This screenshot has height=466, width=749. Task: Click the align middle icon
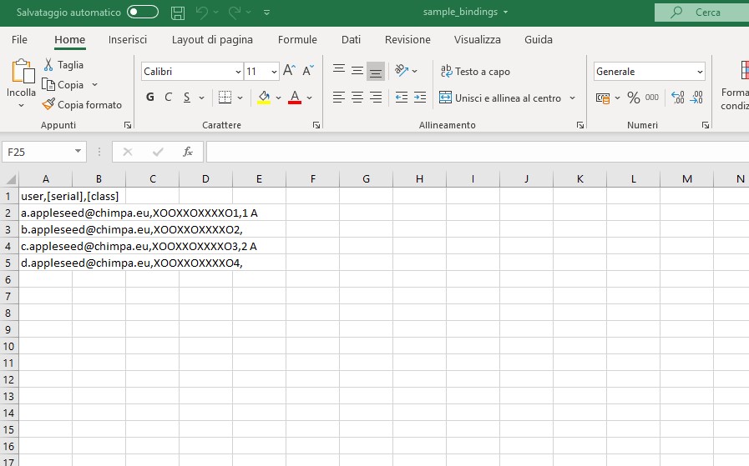(357, 71)
